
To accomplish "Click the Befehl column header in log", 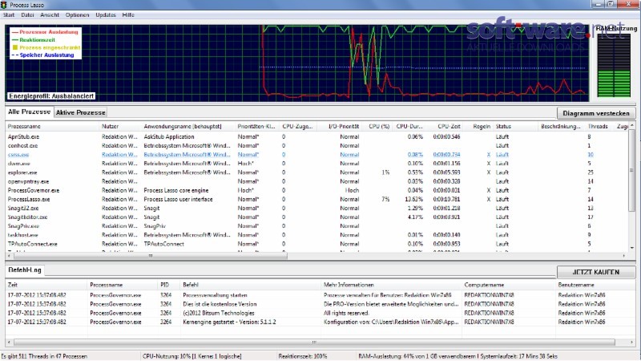I will click(x=251, y=285).
